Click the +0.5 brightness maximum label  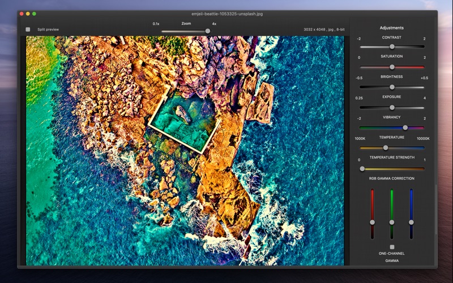424,78
